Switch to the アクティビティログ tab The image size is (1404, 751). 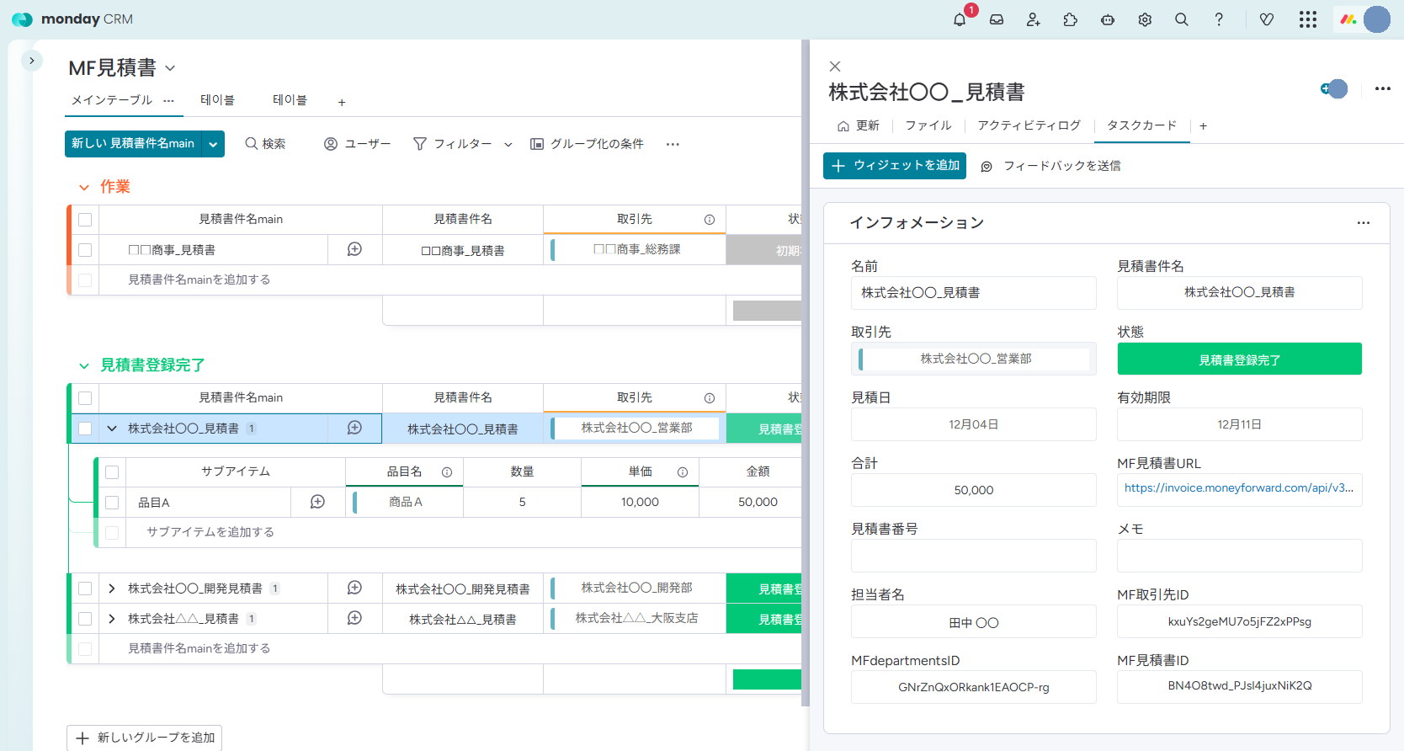(1029, 125)
